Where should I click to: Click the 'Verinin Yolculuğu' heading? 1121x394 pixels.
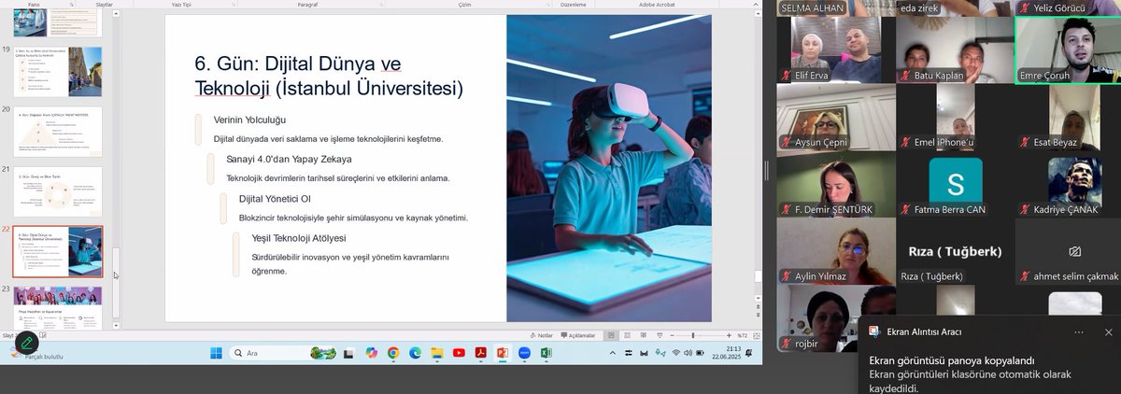(249, 120)
